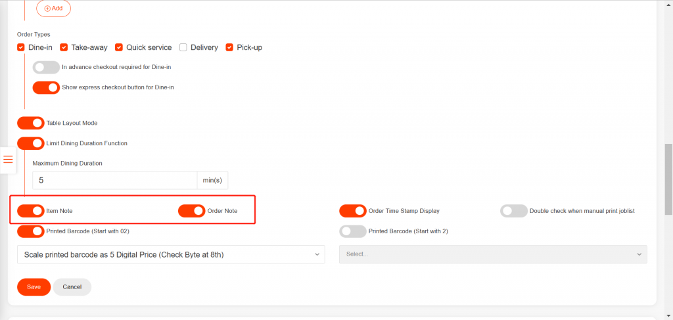Uncheck the Take-away checkbox

coord(64,47)
